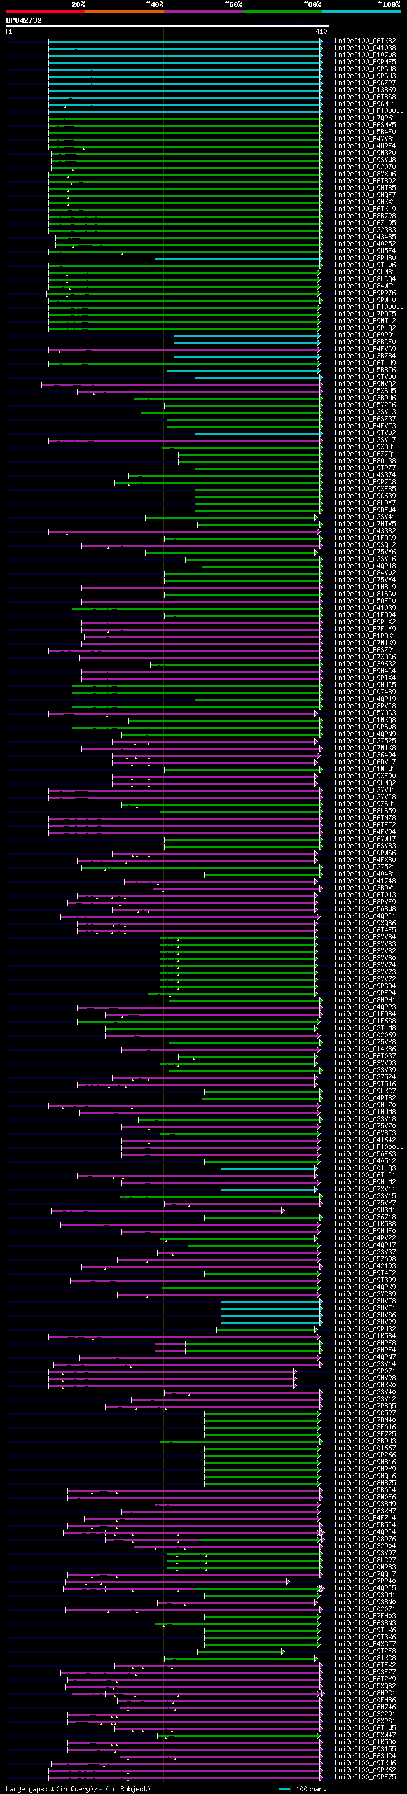Image resolution: width=407 pixels, height=1794 pixels.
Task: Open hit UniRef100_A7QP61
Action: tap(364, 118)
